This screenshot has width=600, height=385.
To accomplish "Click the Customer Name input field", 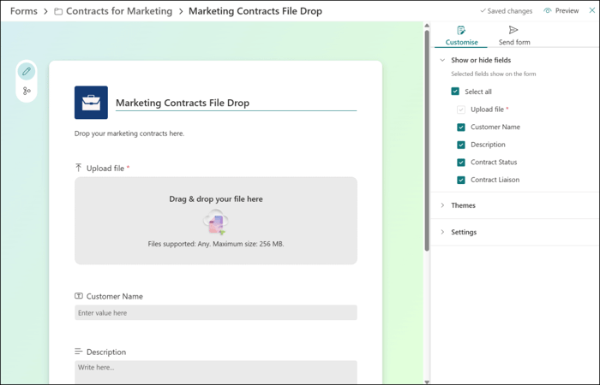I will point(215,313).
